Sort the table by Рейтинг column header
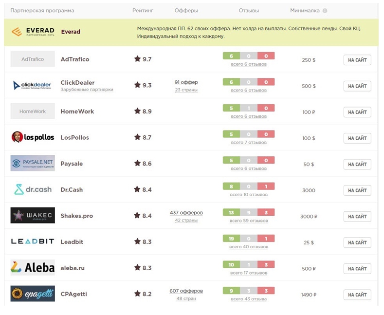The height and width of the screenshot is (315, 384). coord(143,11)
